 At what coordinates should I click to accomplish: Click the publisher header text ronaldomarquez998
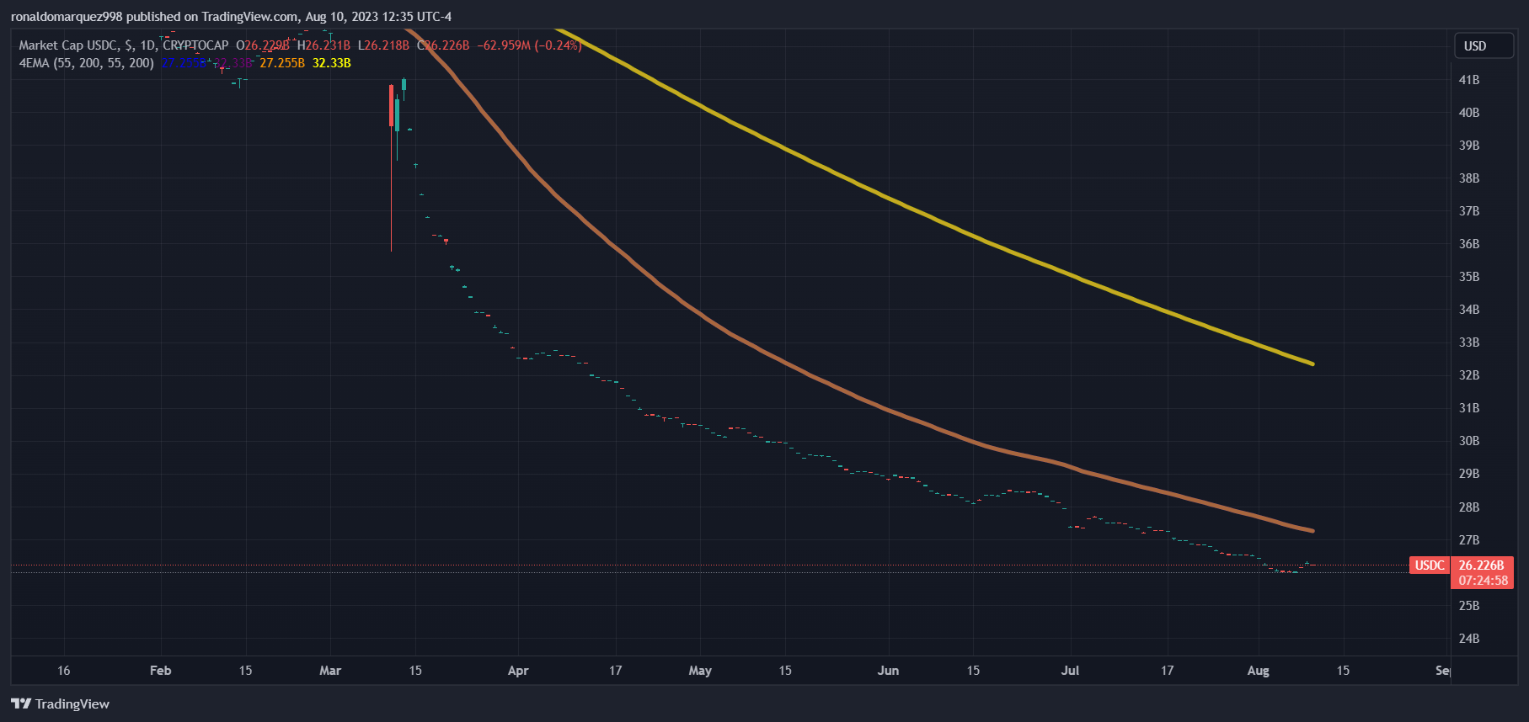click(x=67, y=17)
